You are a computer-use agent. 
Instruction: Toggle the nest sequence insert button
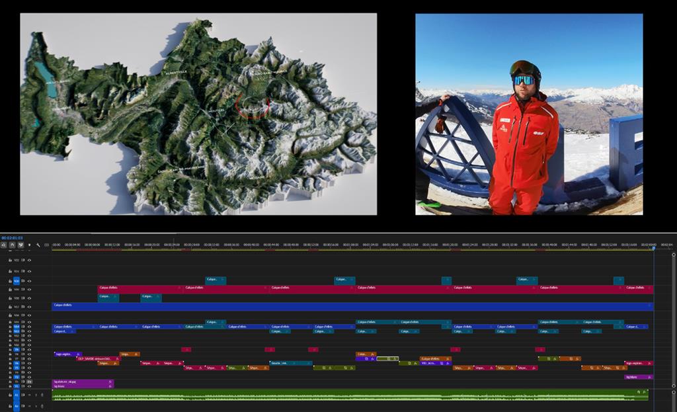coord(3,245)
